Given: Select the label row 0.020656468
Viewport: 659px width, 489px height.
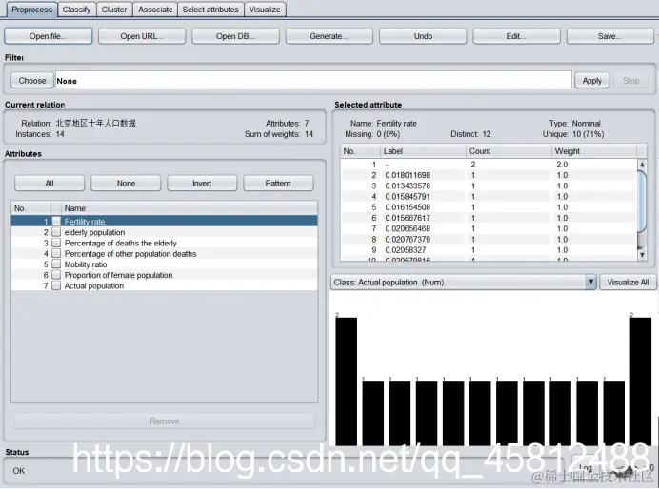Looking at the screenshot, I should (x=489, y=228).
